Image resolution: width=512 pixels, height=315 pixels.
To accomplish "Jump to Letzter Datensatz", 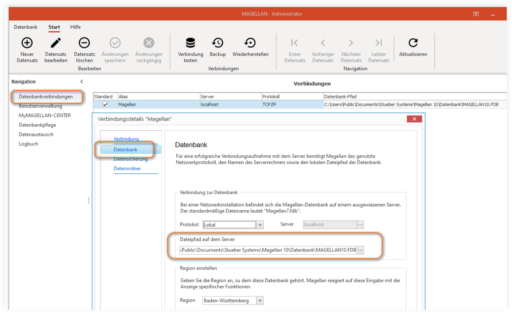I will (379, 43).
